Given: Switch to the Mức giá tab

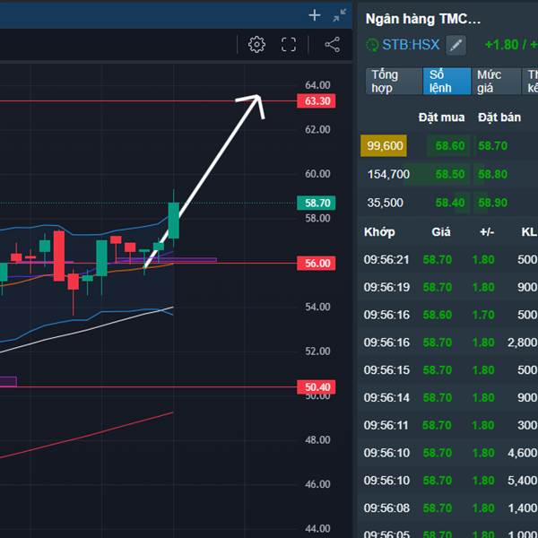Looking at the screenshot, I should click(x=496, y=82).
